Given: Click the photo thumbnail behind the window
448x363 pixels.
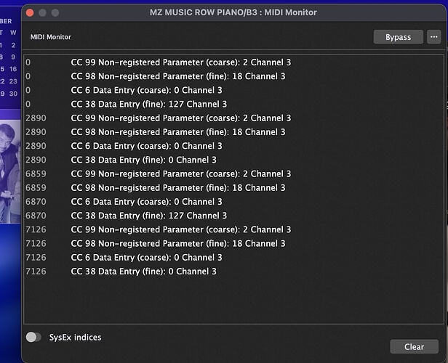Looking at the screenshot, I should pyautogui.click(x=10, y=171).
